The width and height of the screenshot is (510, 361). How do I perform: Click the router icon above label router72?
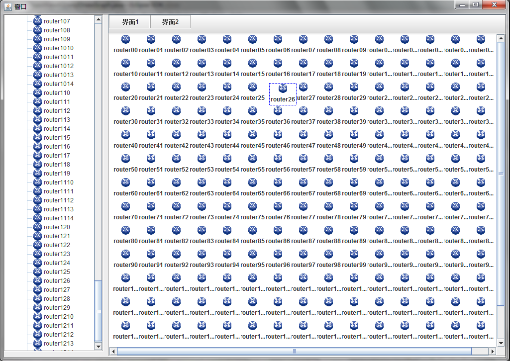tap(176, 206)
